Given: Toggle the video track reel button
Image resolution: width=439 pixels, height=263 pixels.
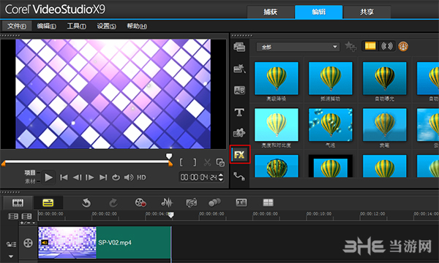Looking at the screenshot, I should tap(28, 243).
